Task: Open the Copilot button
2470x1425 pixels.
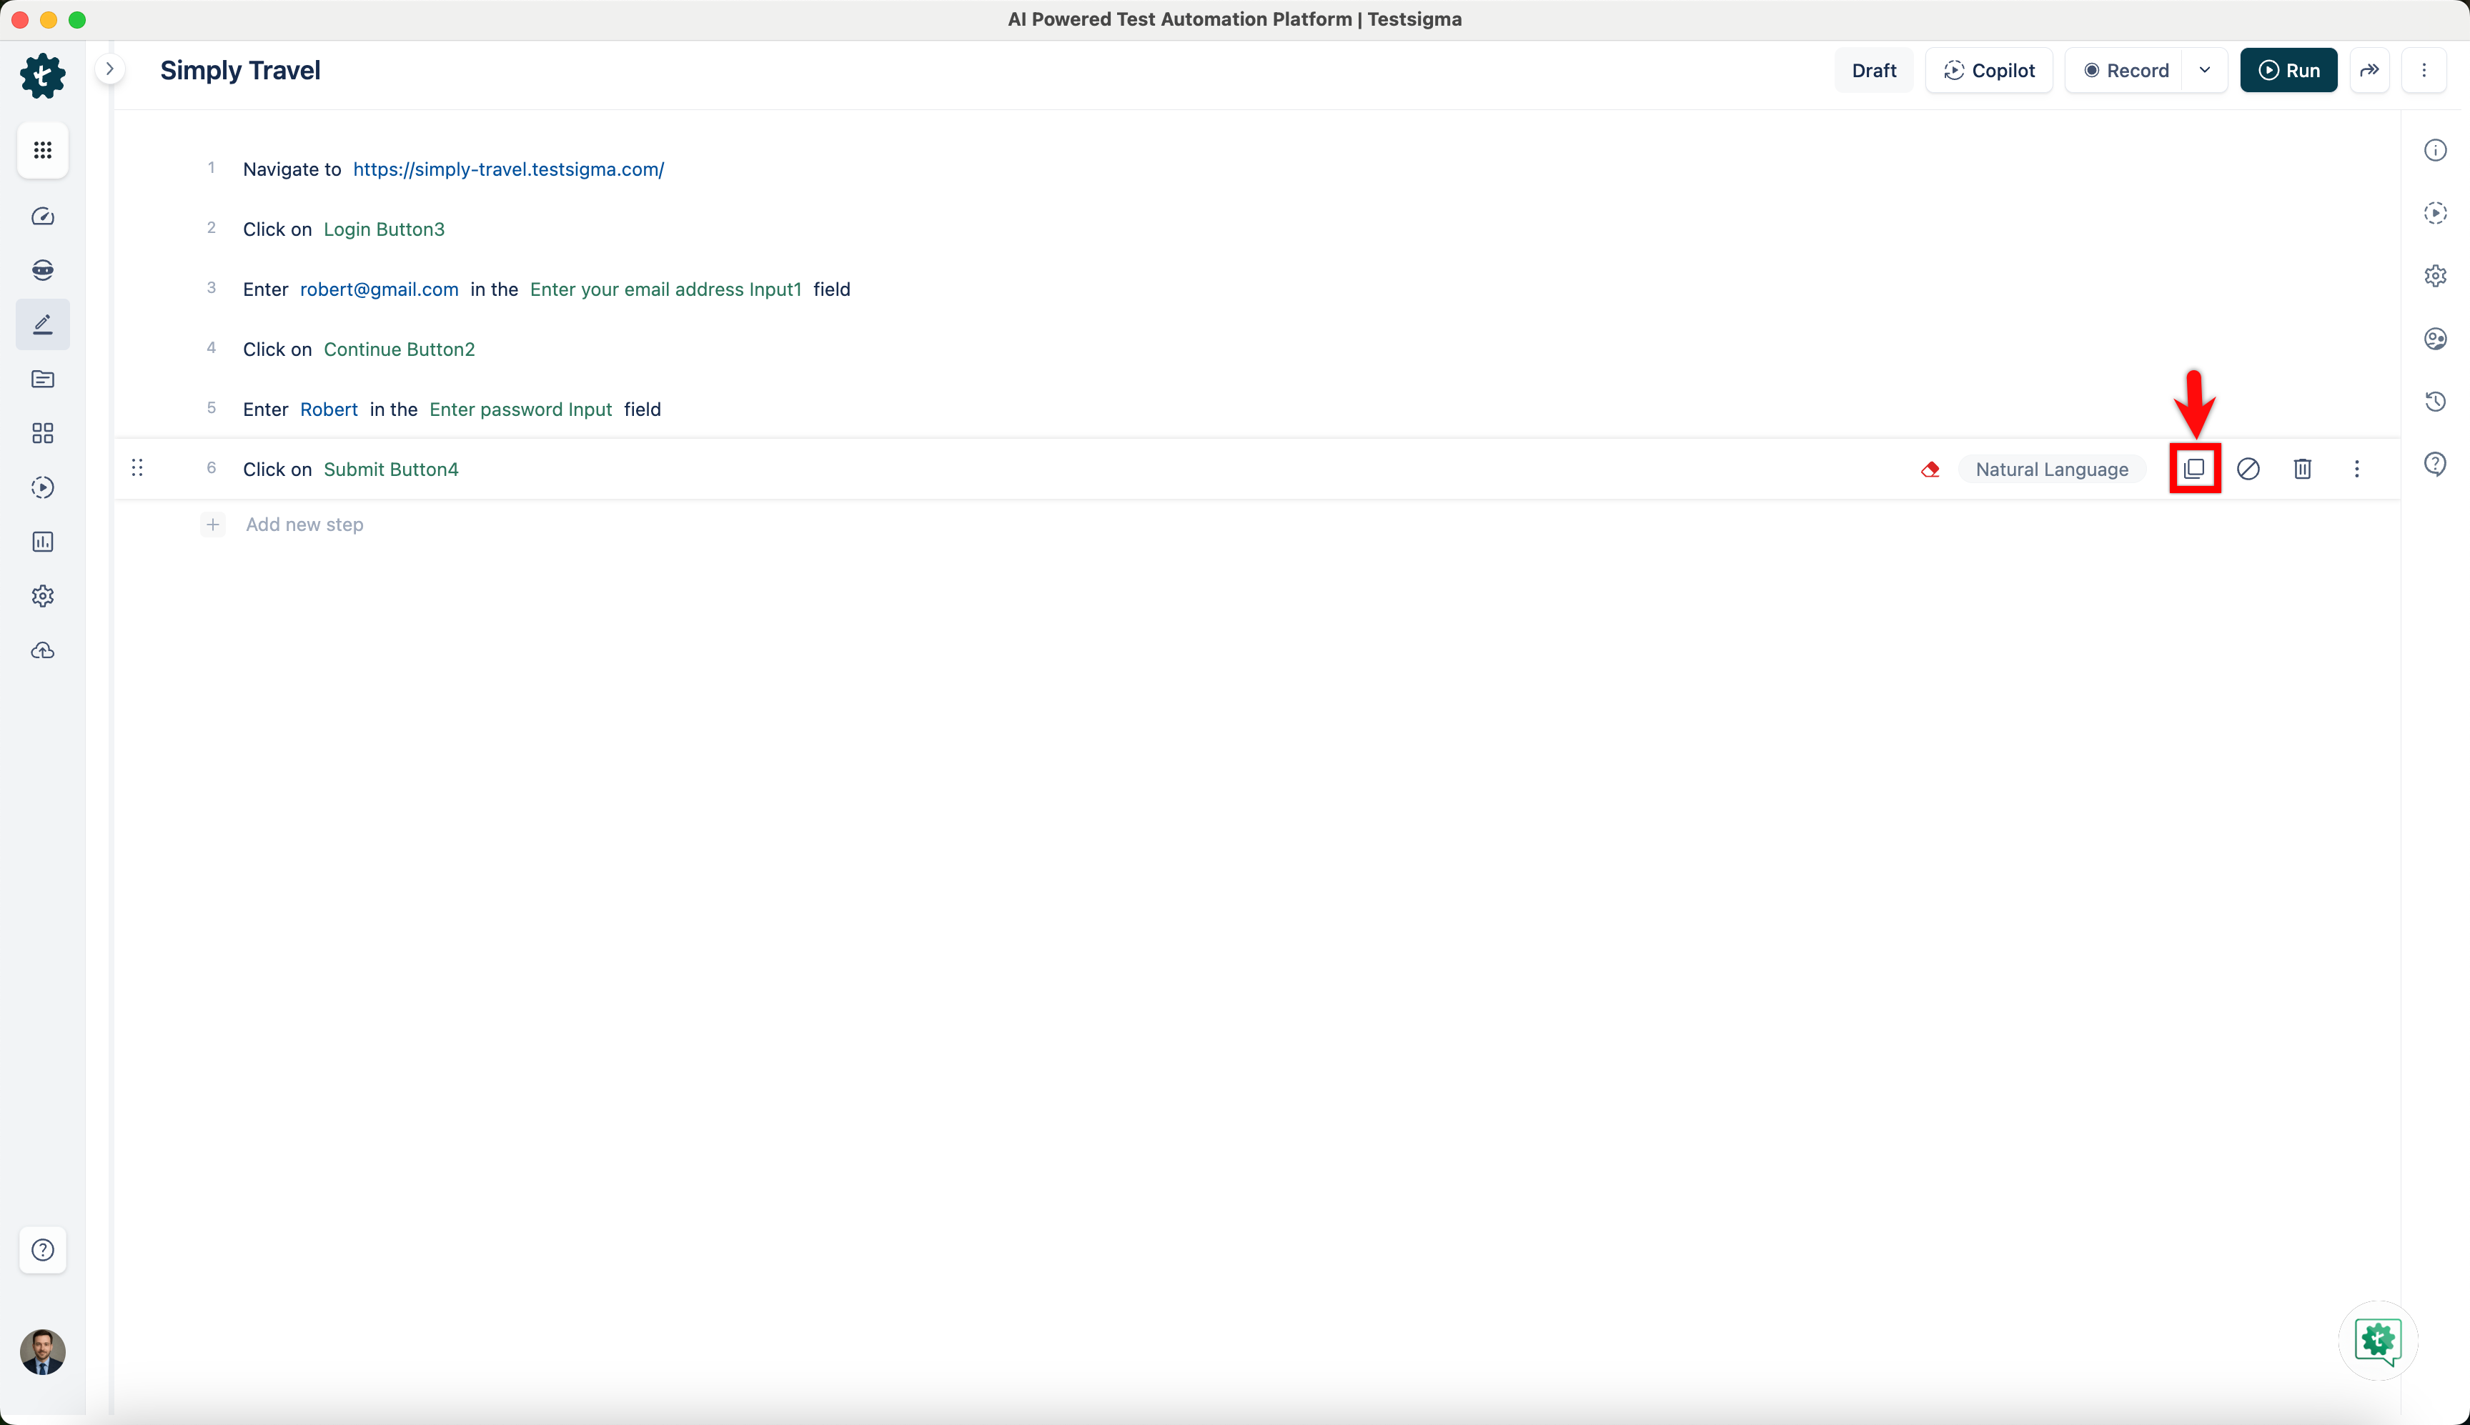Action: click(x=1988, y=71)
